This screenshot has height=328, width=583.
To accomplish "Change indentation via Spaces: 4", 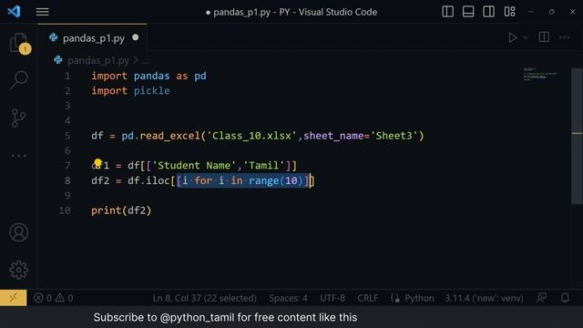I will click(288, 298).
